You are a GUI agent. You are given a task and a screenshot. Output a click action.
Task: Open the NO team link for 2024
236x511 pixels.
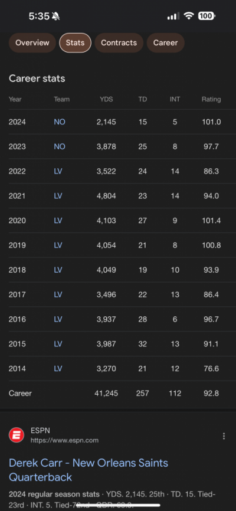(x=60, y=122)
